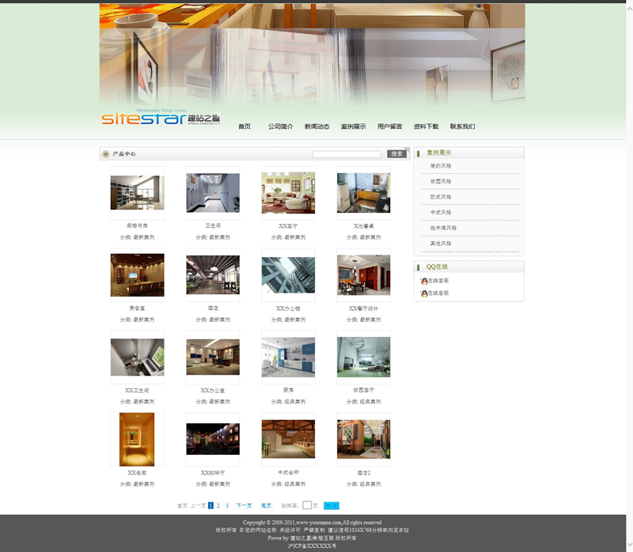Open the XX走廊 product image
This screenshot has width=633, height=552.
137,439
